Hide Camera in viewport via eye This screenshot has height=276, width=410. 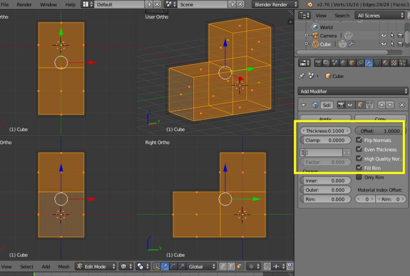click(x=384, y=35)
